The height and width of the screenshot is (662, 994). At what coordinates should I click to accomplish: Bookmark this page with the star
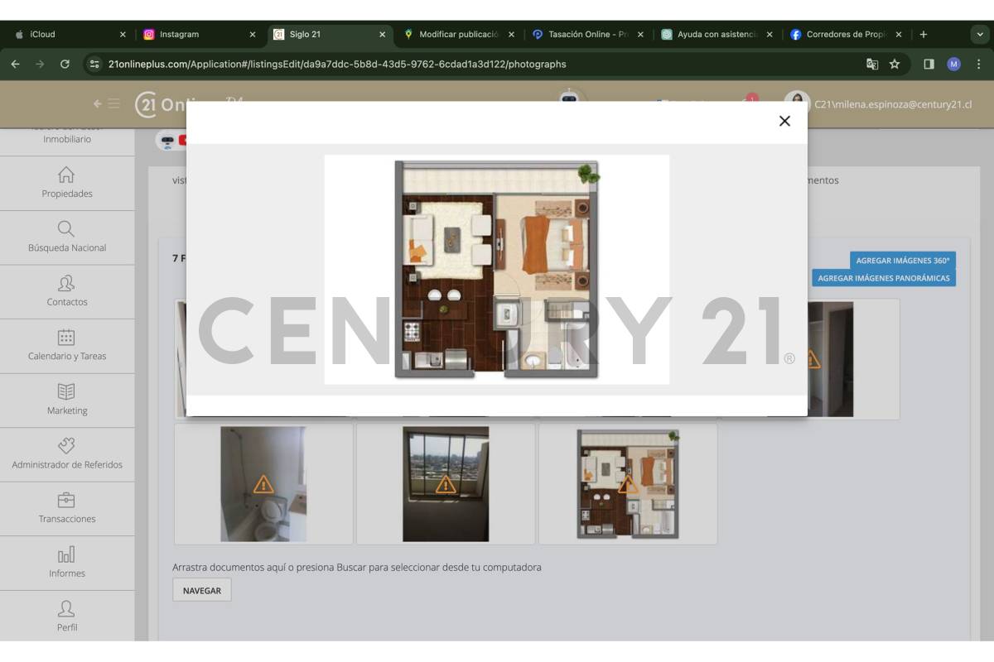click(x=895, y=64)
